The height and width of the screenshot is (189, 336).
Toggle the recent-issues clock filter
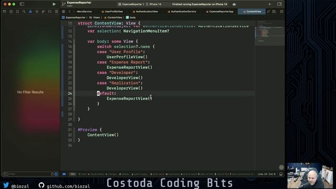52,174
